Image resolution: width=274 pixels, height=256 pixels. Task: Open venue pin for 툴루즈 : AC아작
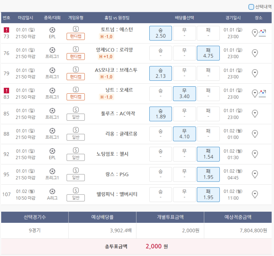click(x=255, y=114)
